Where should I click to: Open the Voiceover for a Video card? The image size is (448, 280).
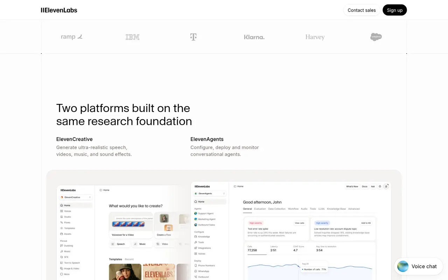tap(131, 225)
